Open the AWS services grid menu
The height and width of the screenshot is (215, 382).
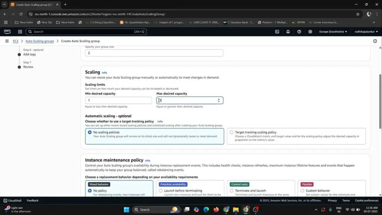click(20, 31)
